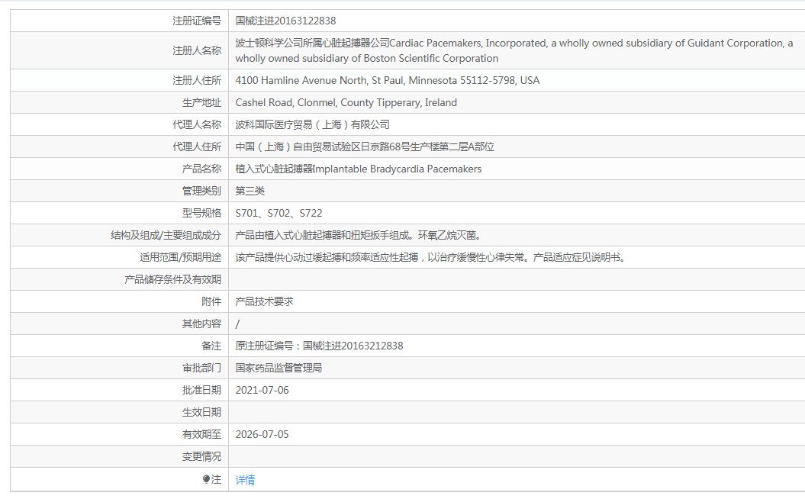This screenshot has width=805, height=499.
Task: Select the remark 原注册证编号：国械注进20163212838
Action: 320,345
